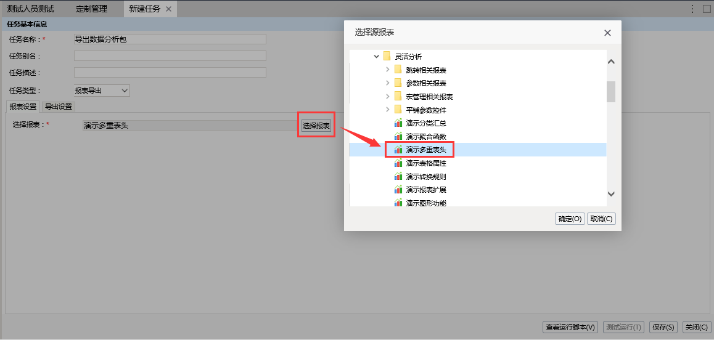Viewport: 714px width, 340px height.
Task: Click the 演示分类汇总 report chart icon
Action: (398, 123)
